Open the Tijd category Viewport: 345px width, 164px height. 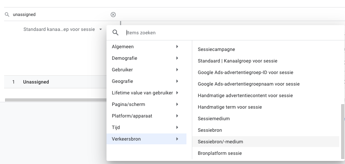[x=146, y=127]
